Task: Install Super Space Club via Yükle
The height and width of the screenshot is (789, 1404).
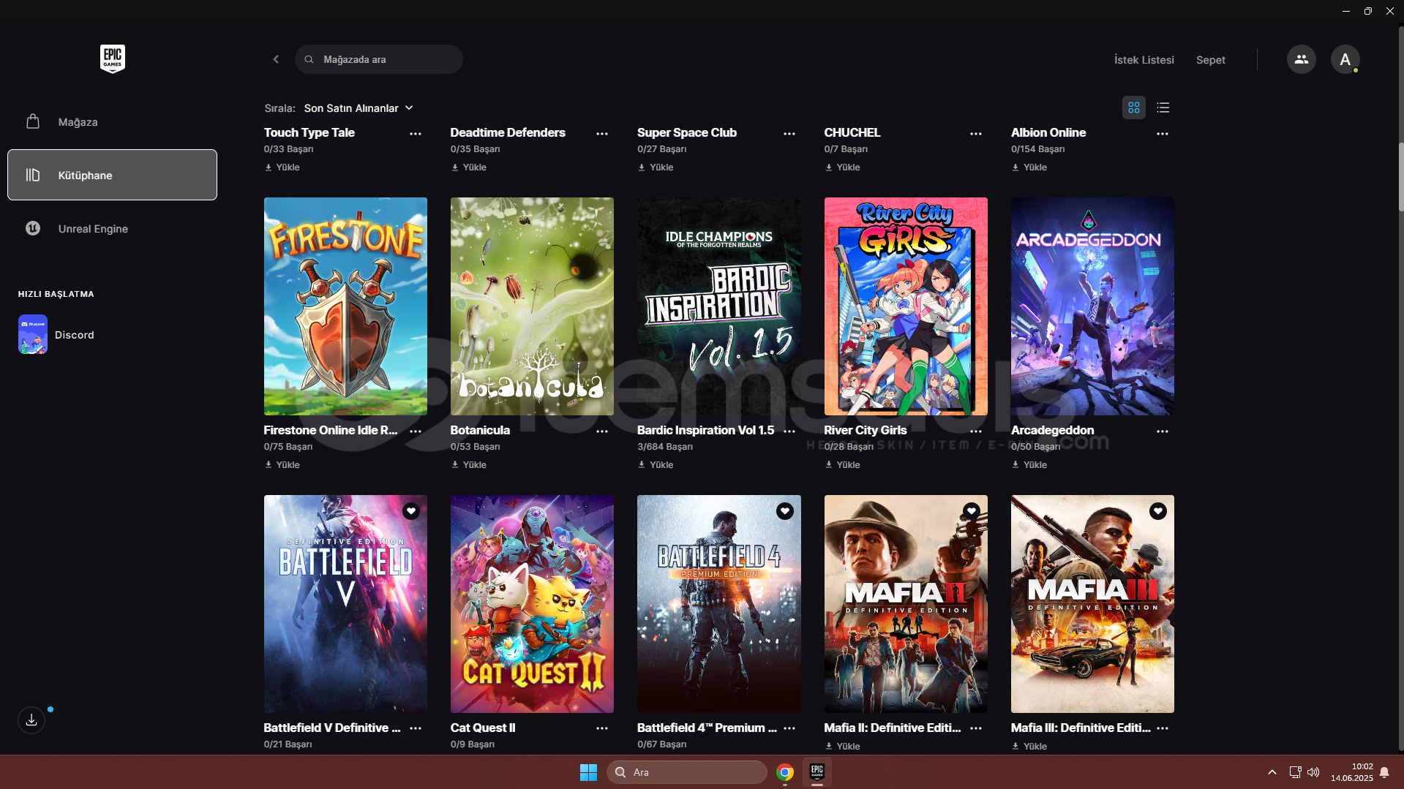Action: [x=656, y=167]
